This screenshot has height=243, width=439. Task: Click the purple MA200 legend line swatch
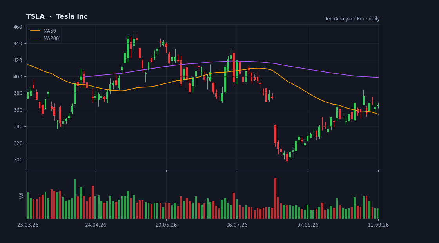coord(35,38)
